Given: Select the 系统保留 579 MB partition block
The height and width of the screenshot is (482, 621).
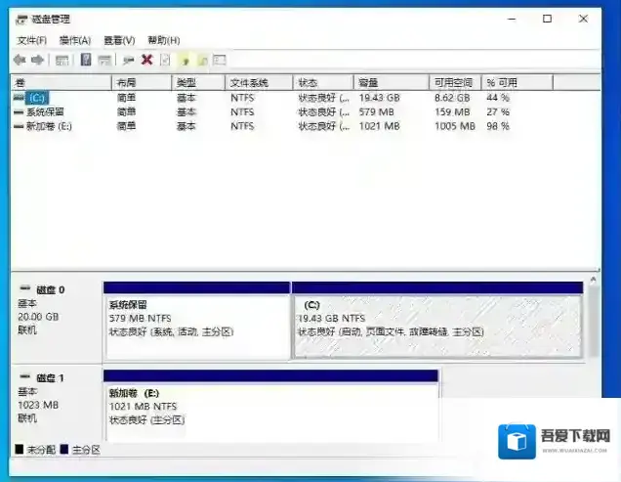Looking at the screenshot, I should [x=197, y=321].
